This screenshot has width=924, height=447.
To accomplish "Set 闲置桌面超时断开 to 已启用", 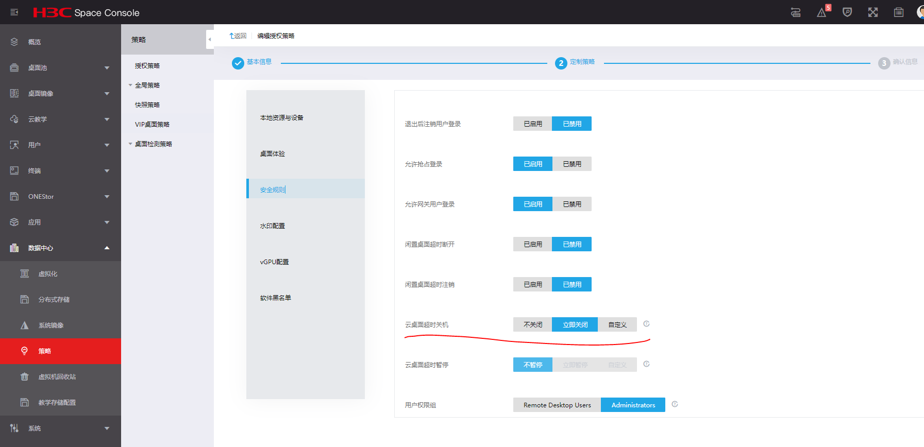I will (x=533, y=244).
